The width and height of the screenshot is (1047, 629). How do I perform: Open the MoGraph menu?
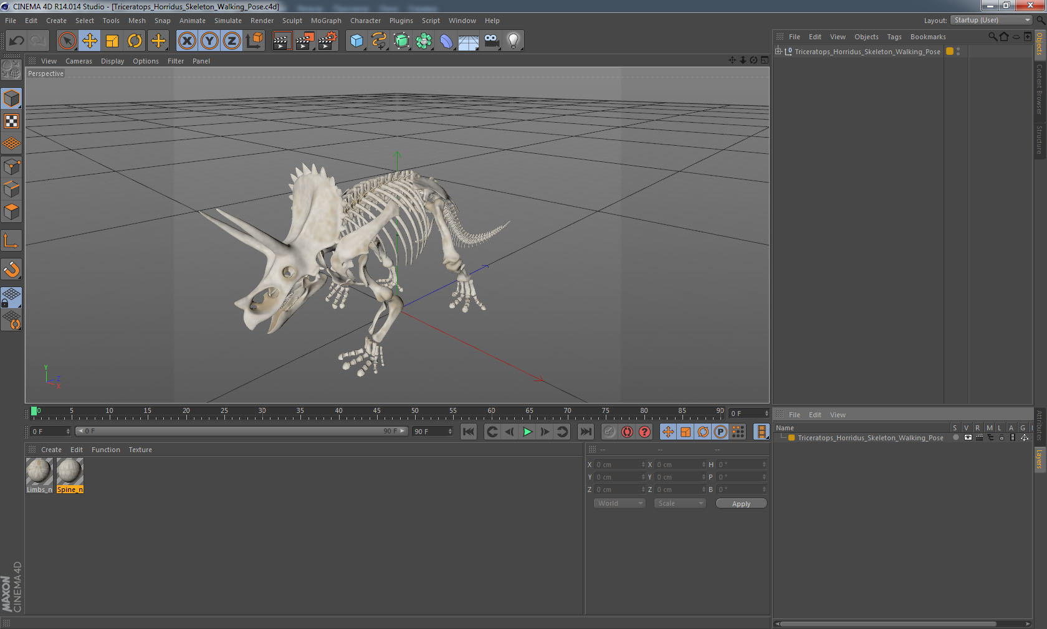(326, 21)
